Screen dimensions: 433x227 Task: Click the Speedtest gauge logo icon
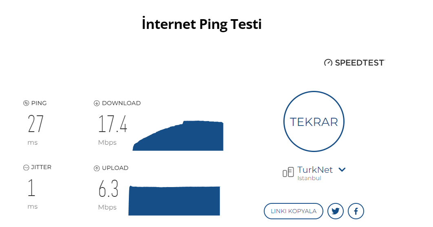coord(328,63)
